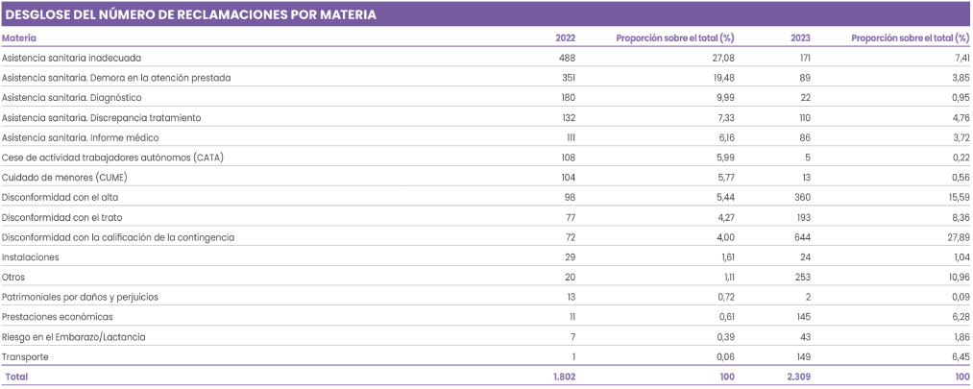Click the 2023 total value '2.309'
This screenshot has width=973, height=389.
(799, 377)
